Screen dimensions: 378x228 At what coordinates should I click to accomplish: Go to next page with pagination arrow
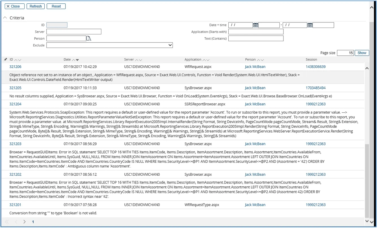[25, 222]
